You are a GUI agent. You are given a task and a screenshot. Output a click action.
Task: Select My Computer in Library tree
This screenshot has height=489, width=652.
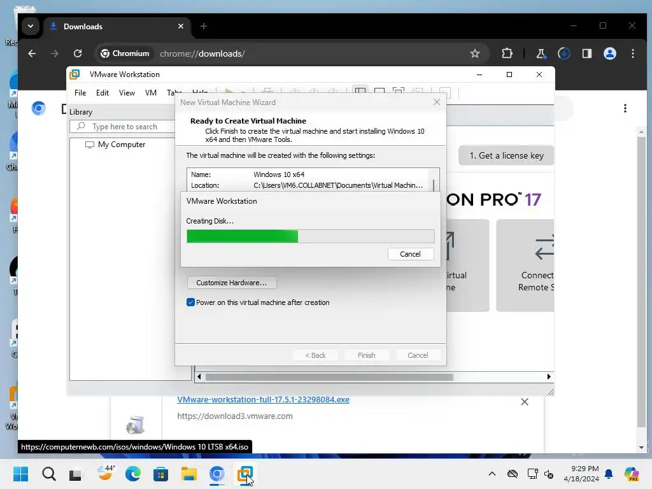point(122,145)
